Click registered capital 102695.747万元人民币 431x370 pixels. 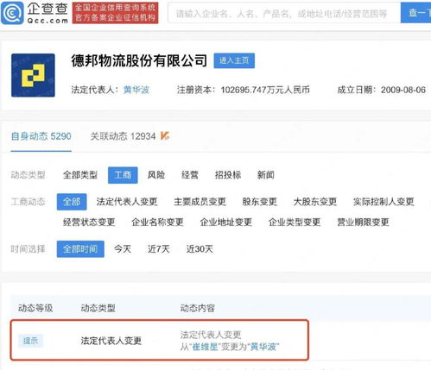pos(265,90)
